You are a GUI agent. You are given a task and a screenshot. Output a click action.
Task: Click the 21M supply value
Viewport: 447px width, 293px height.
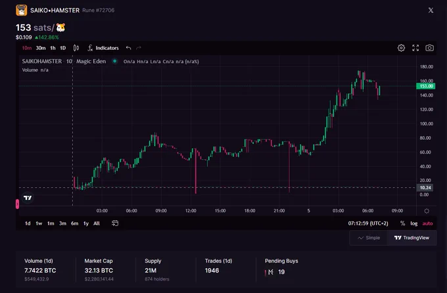coord(151,271)
